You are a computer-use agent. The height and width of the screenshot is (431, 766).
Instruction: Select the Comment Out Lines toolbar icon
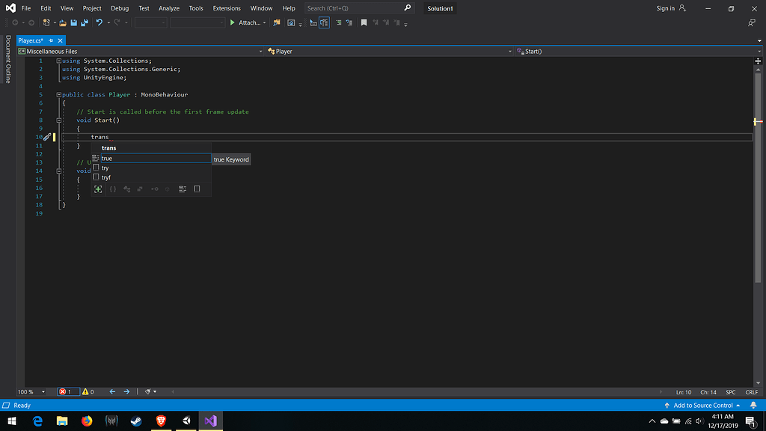tap(338, 22)
